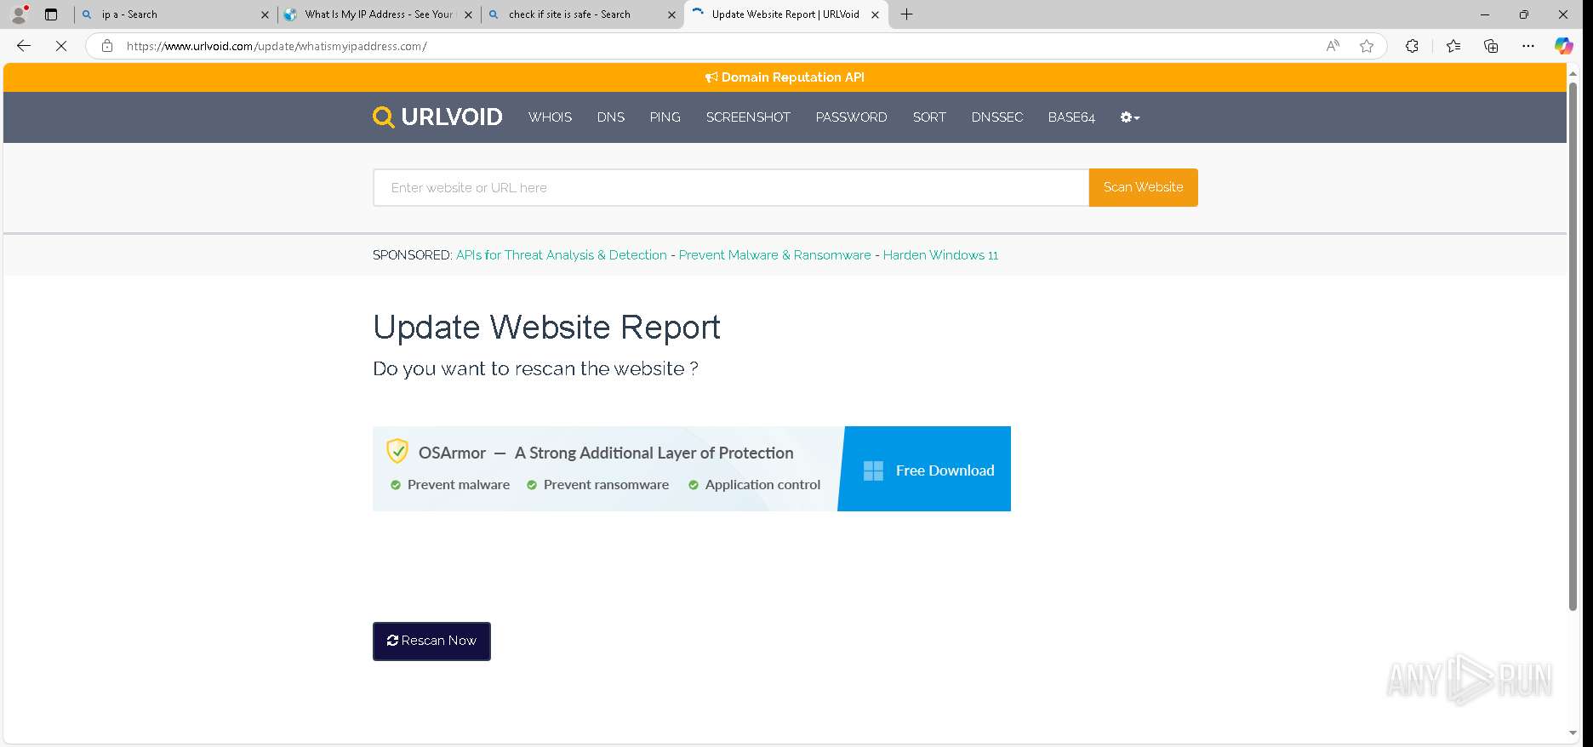
Task: Open Collections icon in toolbar
Action: pyautogui.click(x=1491, y=46)
